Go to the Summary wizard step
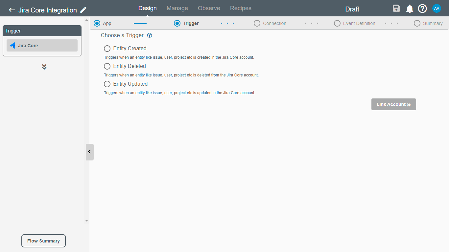449x252 pixels. pos(428,23)
